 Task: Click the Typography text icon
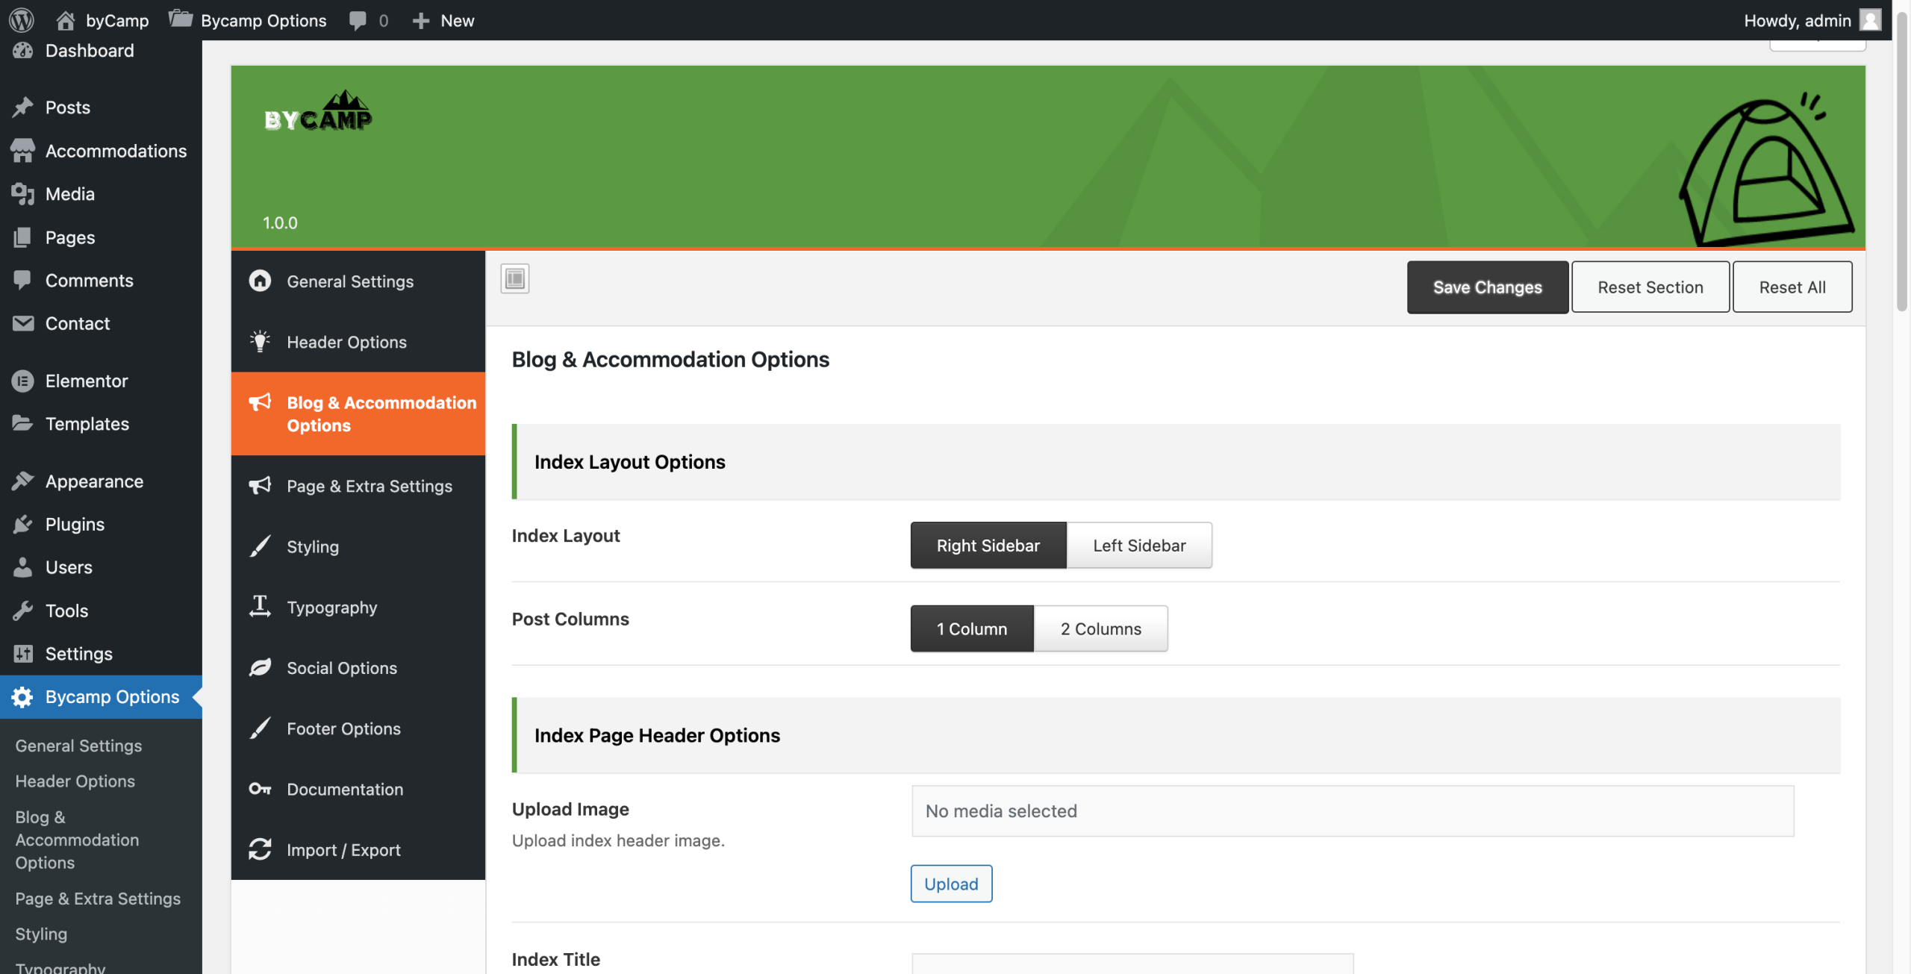(260, 606)
